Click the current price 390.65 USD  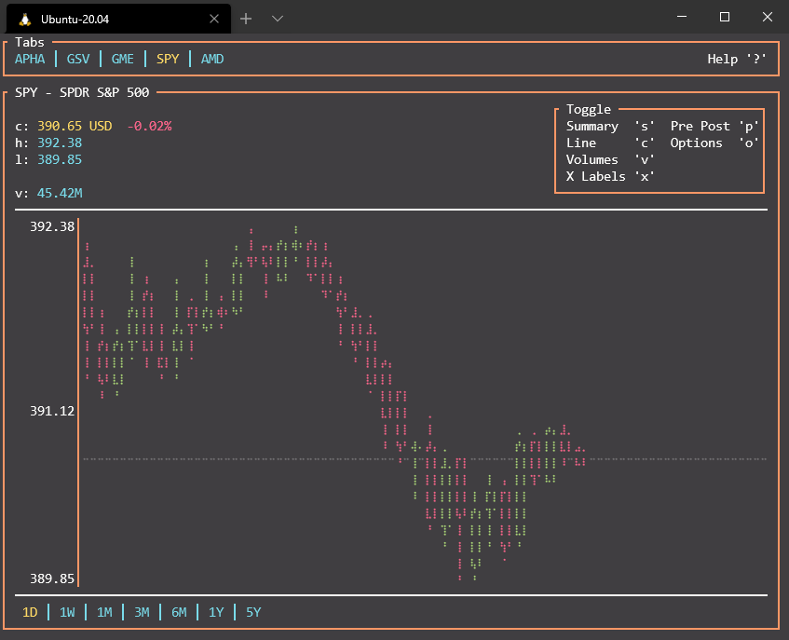(75, 126)
